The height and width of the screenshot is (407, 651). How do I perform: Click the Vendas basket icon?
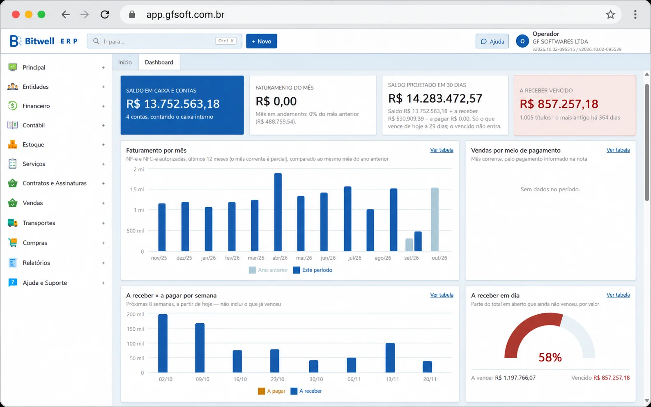[13, 203]
